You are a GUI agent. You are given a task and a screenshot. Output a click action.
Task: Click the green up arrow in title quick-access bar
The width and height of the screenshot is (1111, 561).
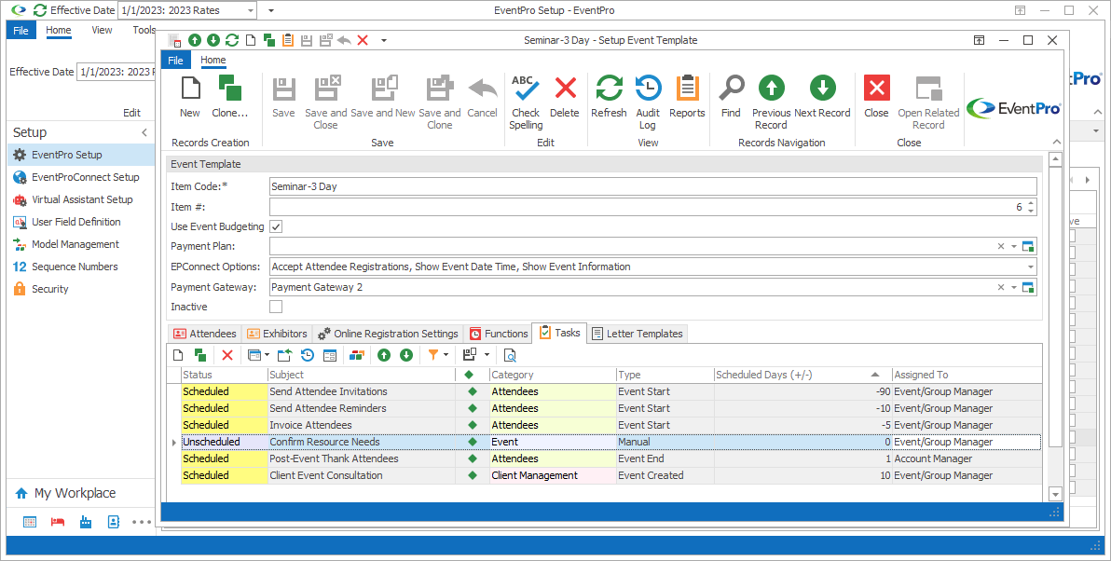point(195,40)
